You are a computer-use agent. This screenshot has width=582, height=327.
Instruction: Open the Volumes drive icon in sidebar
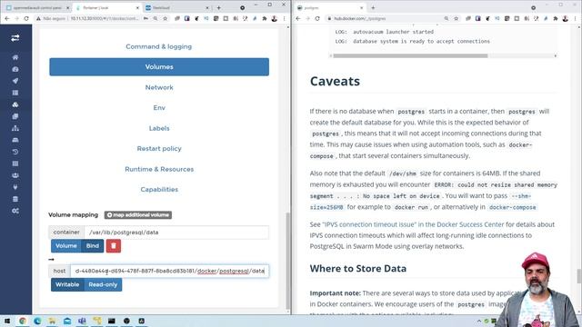(15, 140)
